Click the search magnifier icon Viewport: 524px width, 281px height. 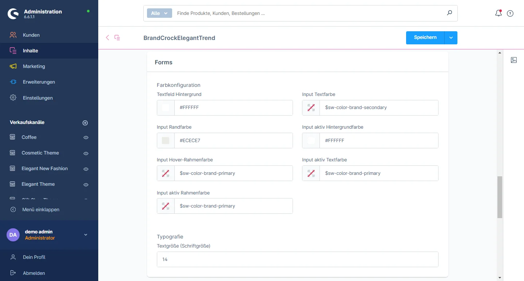pos(449,13)
